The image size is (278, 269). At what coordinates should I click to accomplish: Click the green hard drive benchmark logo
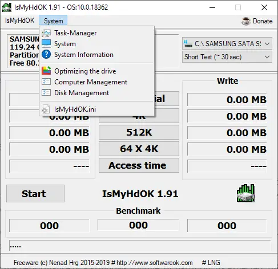(246, 193)
